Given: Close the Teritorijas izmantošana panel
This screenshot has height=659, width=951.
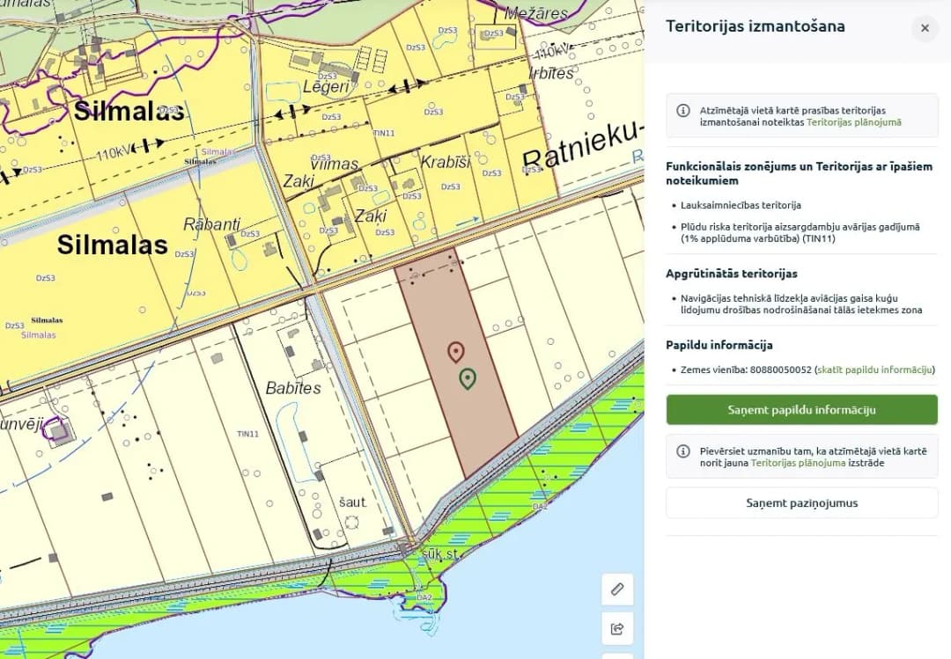Looking at the screenshot, I should [x=925, y=28].
